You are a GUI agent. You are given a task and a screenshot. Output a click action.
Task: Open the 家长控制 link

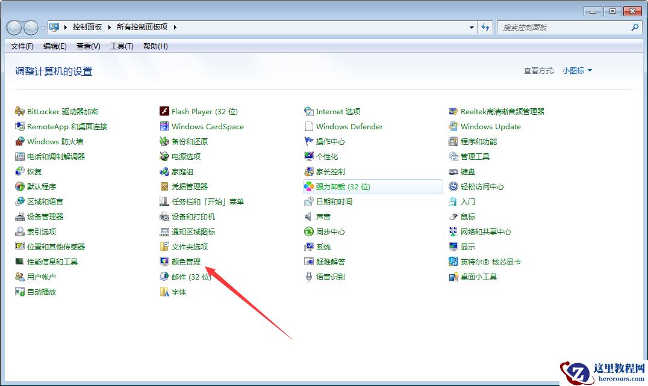(x=330, y=171)
